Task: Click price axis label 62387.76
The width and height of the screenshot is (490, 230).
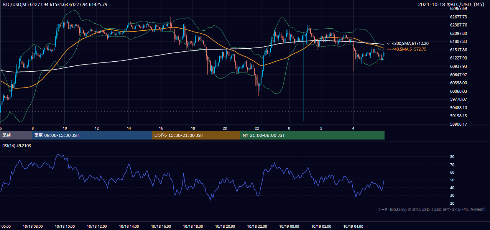Action: pos(459,25)
